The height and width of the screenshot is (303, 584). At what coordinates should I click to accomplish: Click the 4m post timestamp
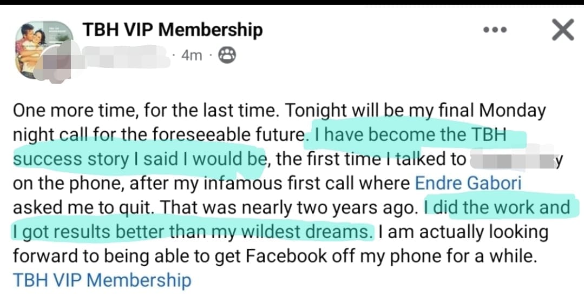pyautogui.click(x=191, y=55)
